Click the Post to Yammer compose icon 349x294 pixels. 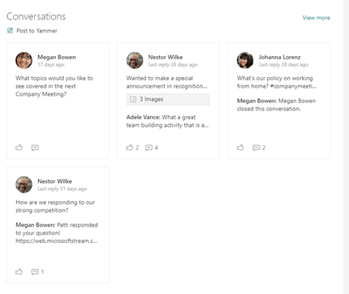[10, 31]
